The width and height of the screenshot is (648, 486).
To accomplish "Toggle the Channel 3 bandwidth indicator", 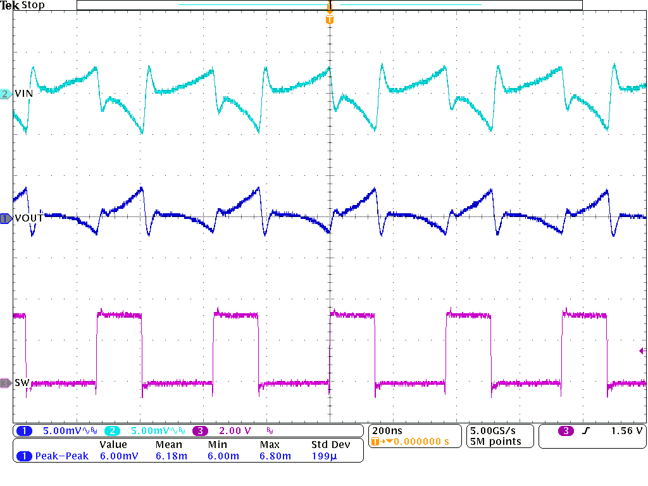I will [269, 430].
